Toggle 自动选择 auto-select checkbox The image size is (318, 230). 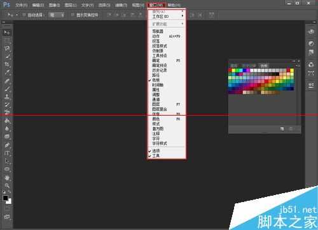24,15
